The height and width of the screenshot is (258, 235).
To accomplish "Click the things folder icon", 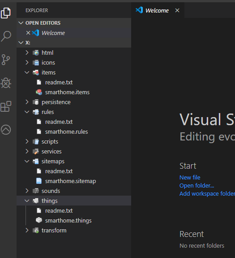I will pos(36,201).
